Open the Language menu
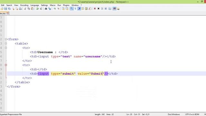Viewport: 206px width, 116px height. click(35, 5)
